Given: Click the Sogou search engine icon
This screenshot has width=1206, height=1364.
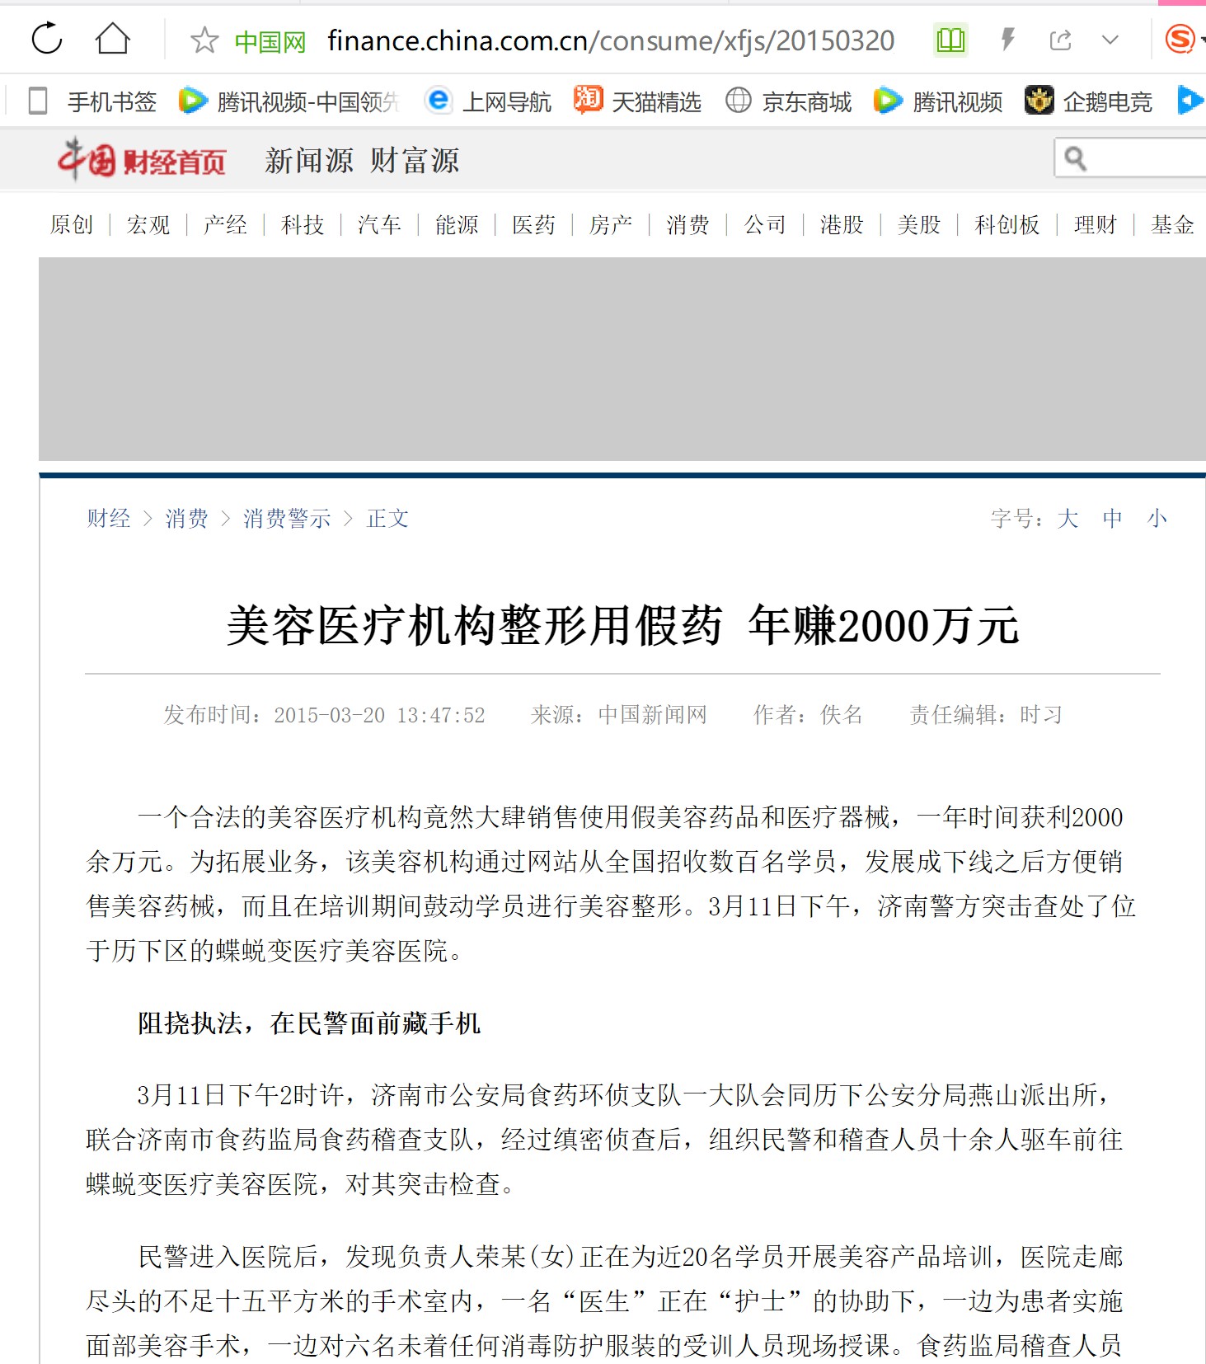Looking at the screenshot, I should [1180, 39].
